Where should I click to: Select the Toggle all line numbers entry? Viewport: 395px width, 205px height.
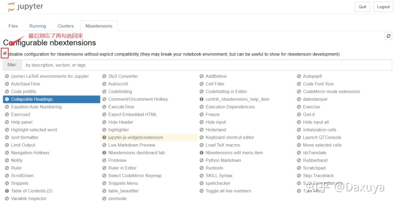coord(228,191)
